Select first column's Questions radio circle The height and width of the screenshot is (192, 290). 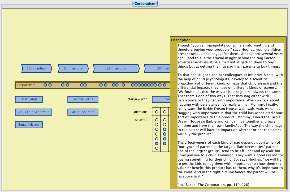[157, 112]
